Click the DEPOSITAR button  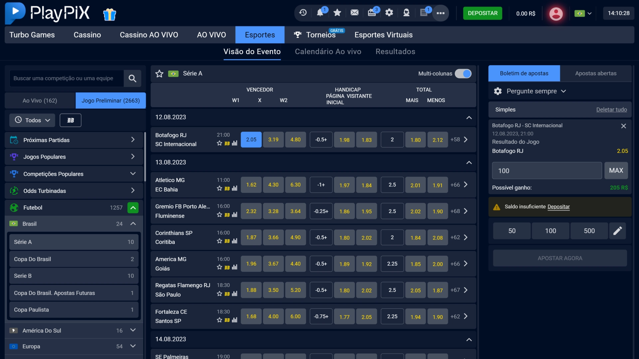click(483, 13)
